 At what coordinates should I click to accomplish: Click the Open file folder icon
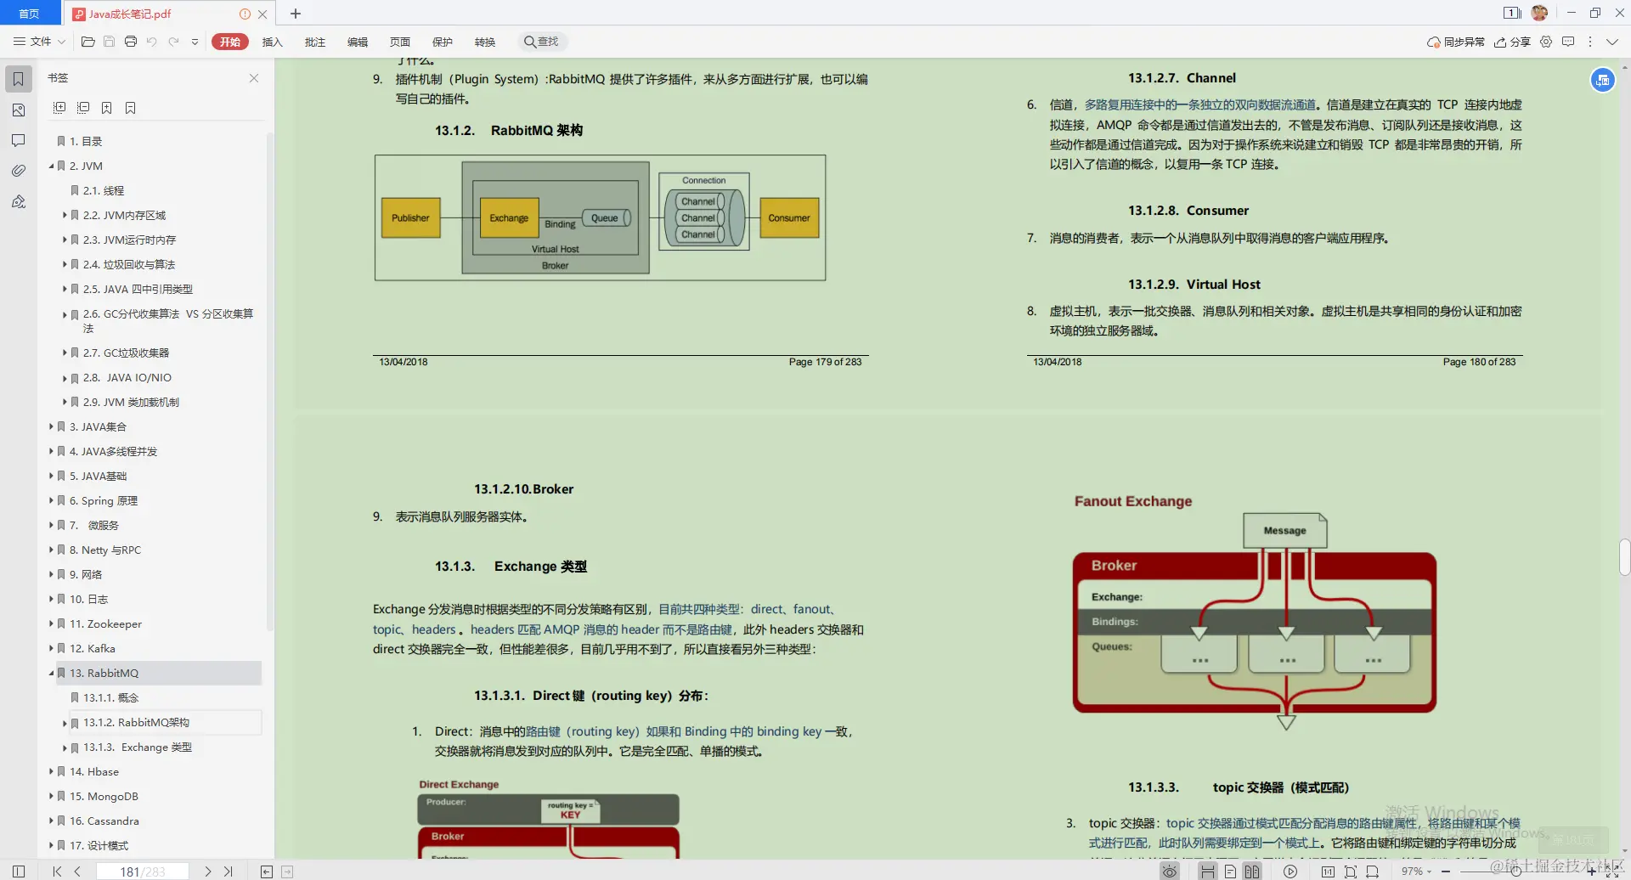click(x=87, y=42)
